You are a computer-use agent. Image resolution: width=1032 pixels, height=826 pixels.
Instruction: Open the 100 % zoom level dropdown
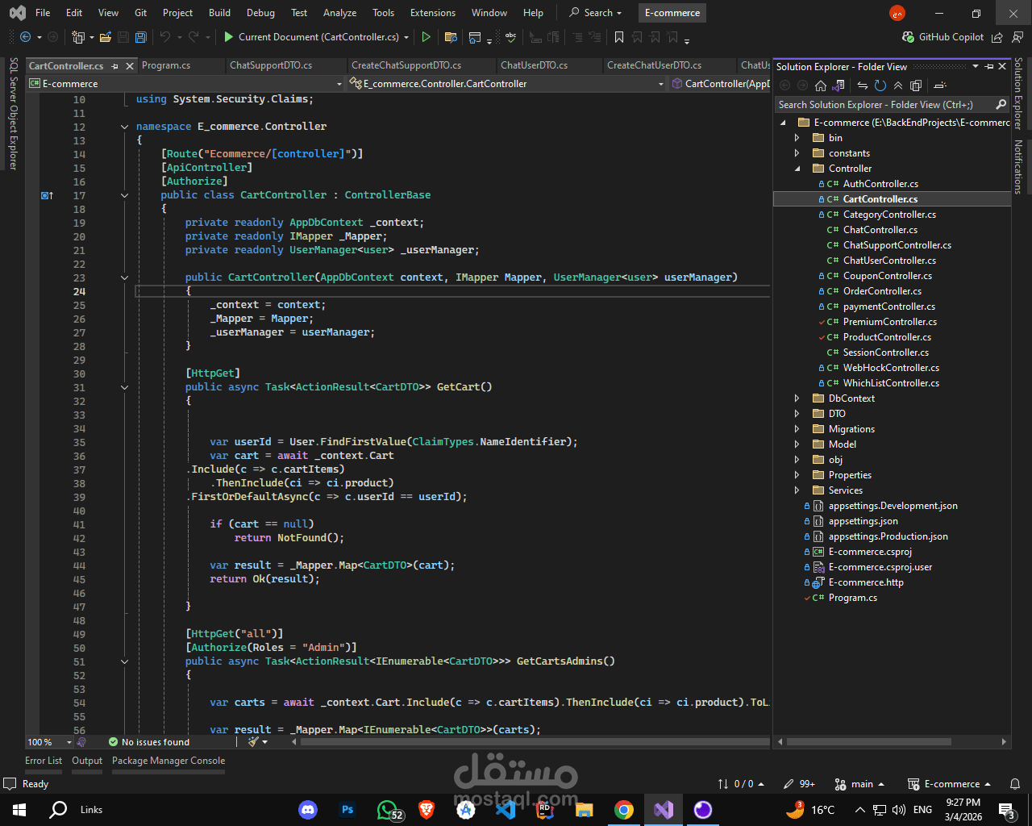[x=69, y=742]
